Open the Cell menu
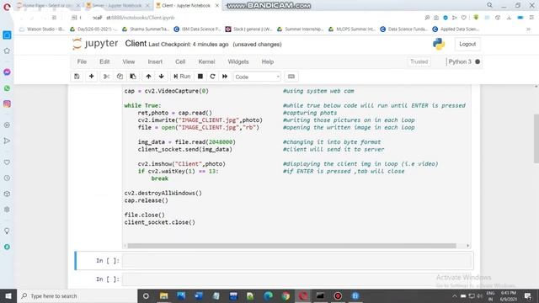Viewport: 539px width, 303px height. point(180,61)
